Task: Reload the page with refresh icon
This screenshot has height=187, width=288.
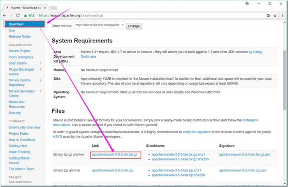Action: click(x=18, y=15)
